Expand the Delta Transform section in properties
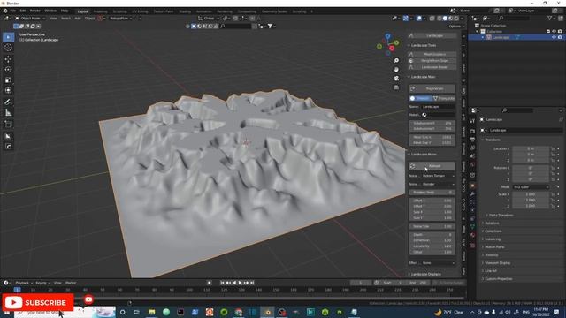Image resolution: width=566 pixels, height=318 pixels. (x=501, y=216)
